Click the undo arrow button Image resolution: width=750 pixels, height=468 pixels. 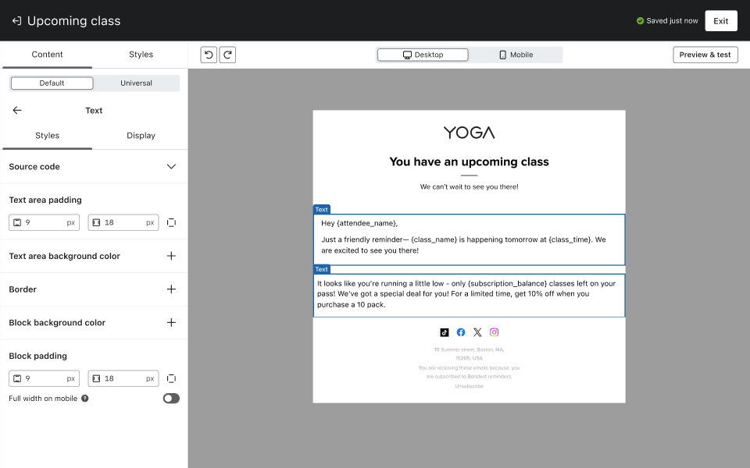pos(209,55)
